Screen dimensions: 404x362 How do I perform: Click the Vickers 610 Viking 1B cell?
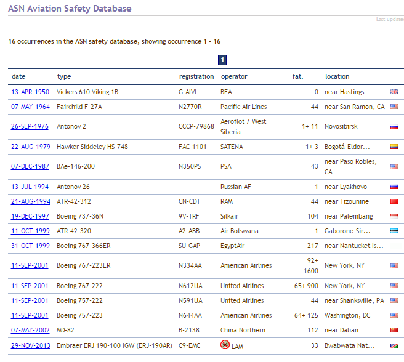tap(87, 92)
